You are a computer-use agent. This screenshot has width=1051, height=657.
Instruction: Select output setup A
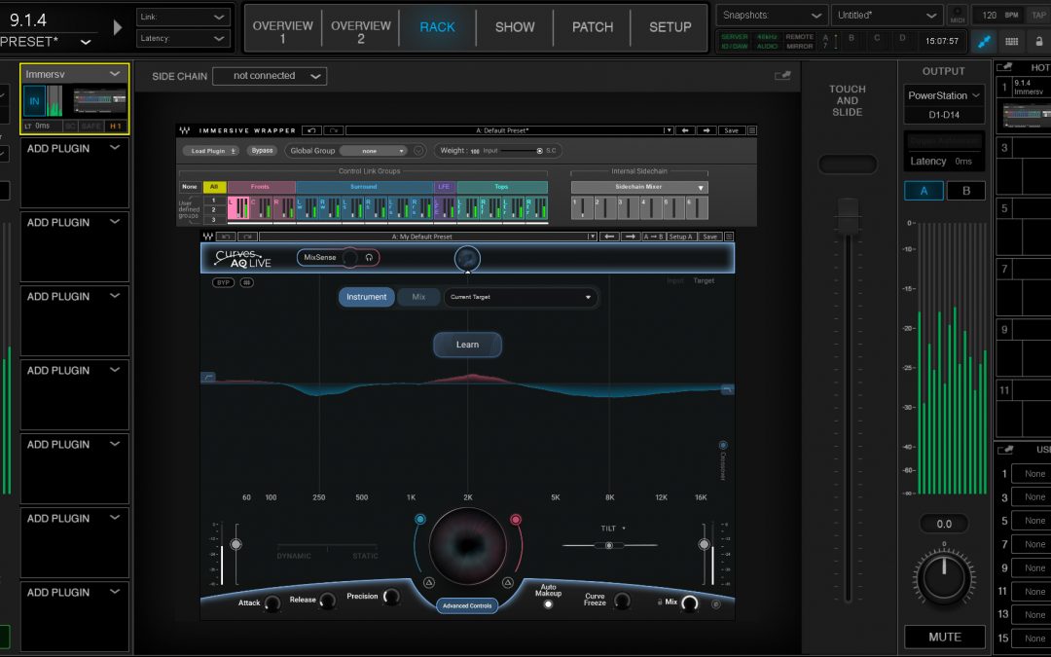924,191
